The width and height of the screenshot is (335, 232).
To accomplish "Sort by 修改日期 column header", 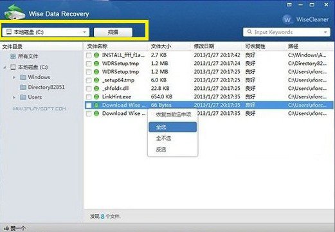I will click(204, 46).
